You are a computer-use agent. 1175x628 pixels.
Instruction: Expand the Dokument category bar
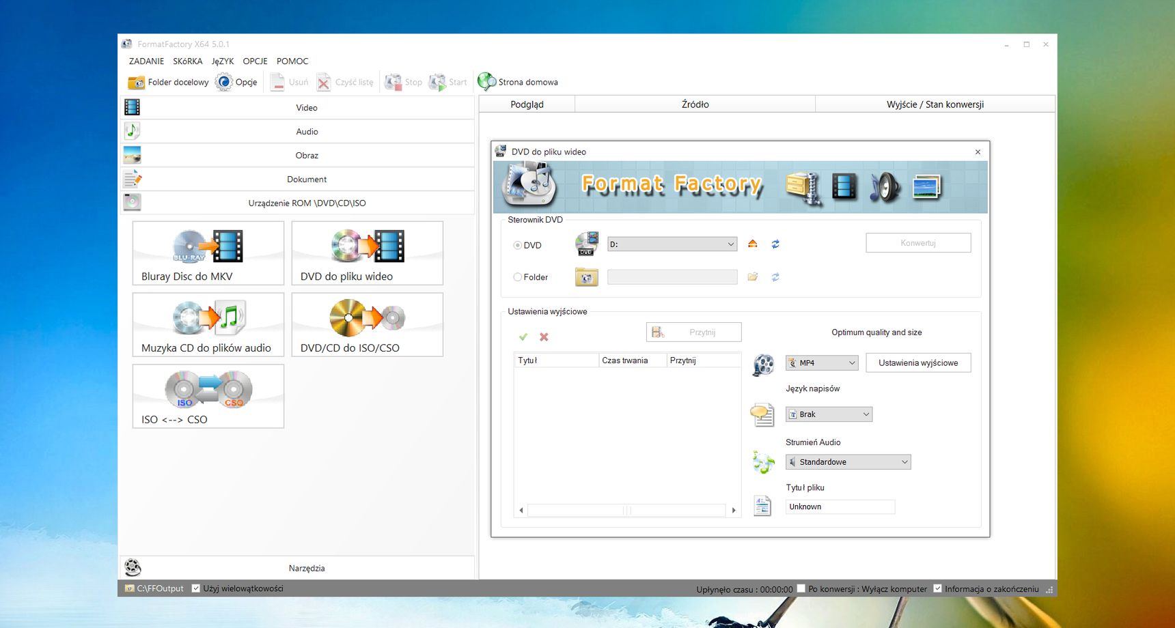pyautogui.click(x=297, y=179)
